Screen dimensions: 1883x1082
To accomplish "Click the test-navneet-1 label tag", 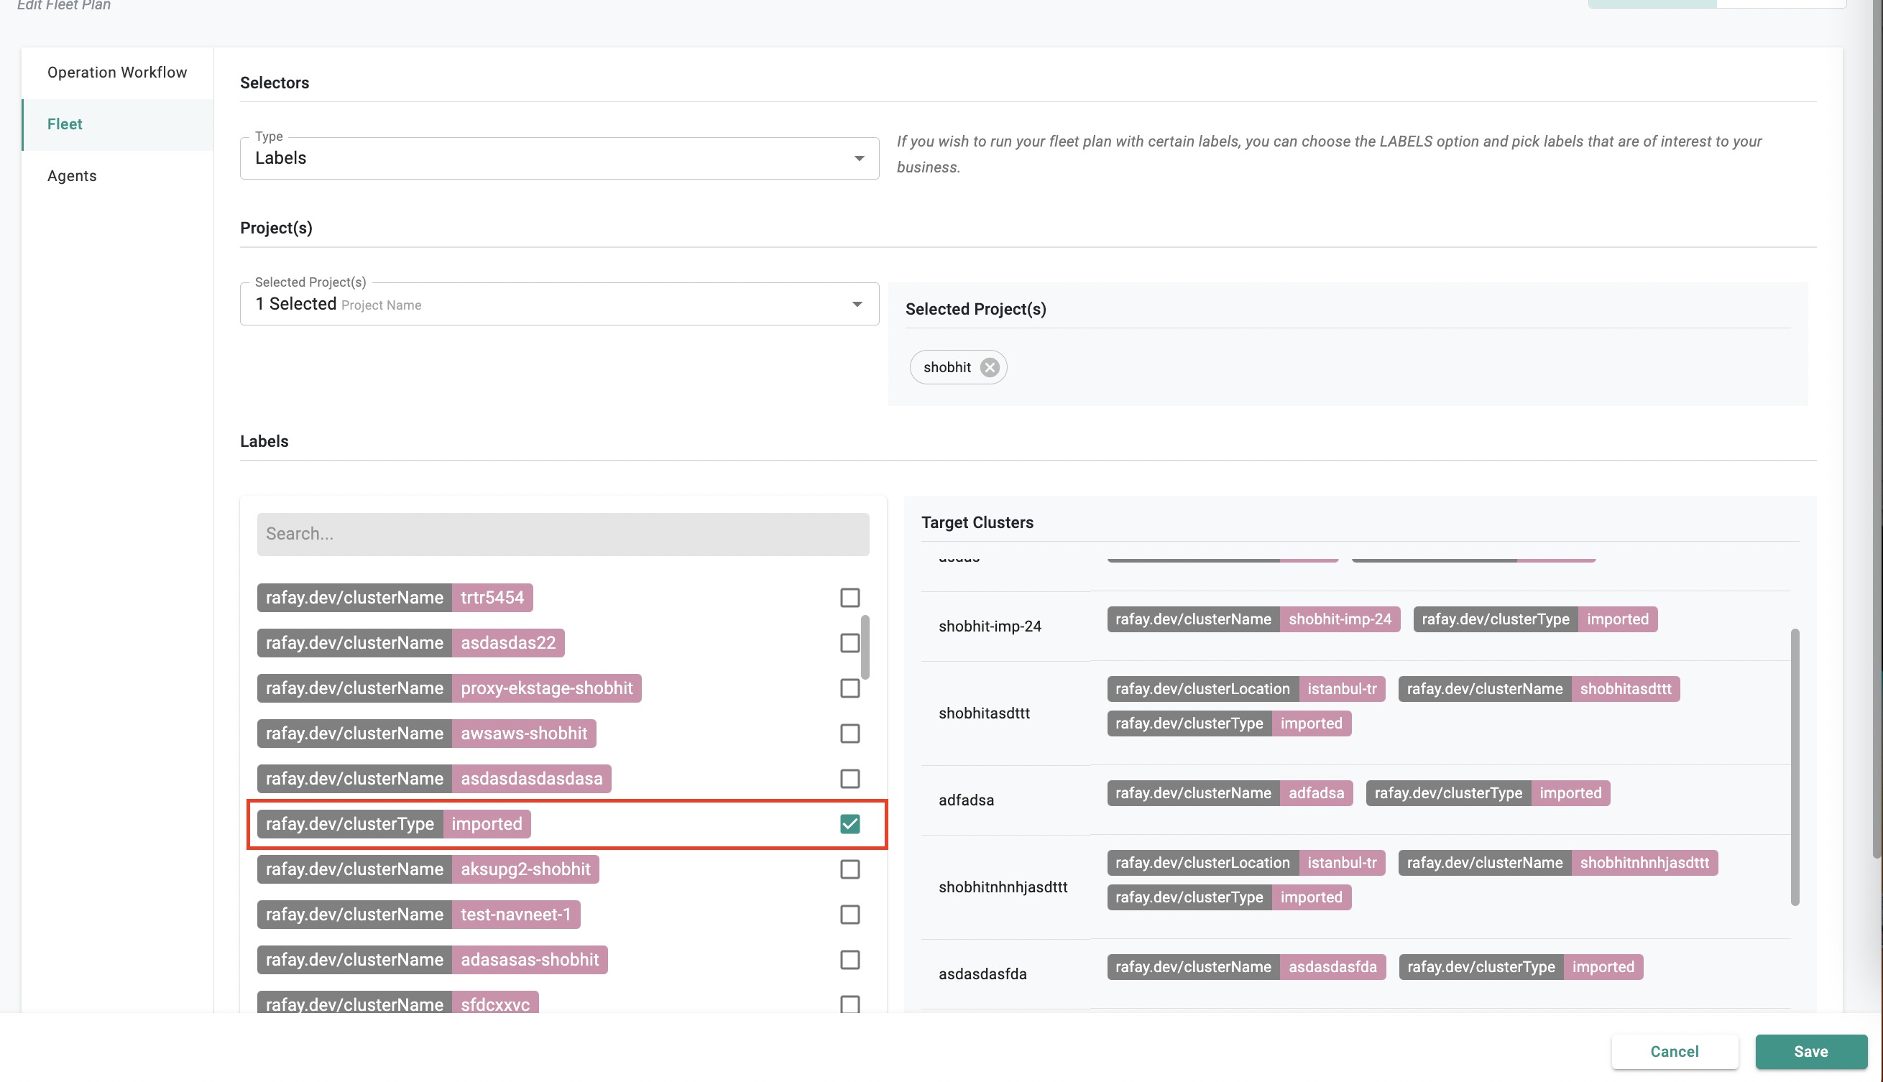I will pyautogui.click(x=418, y=914).
